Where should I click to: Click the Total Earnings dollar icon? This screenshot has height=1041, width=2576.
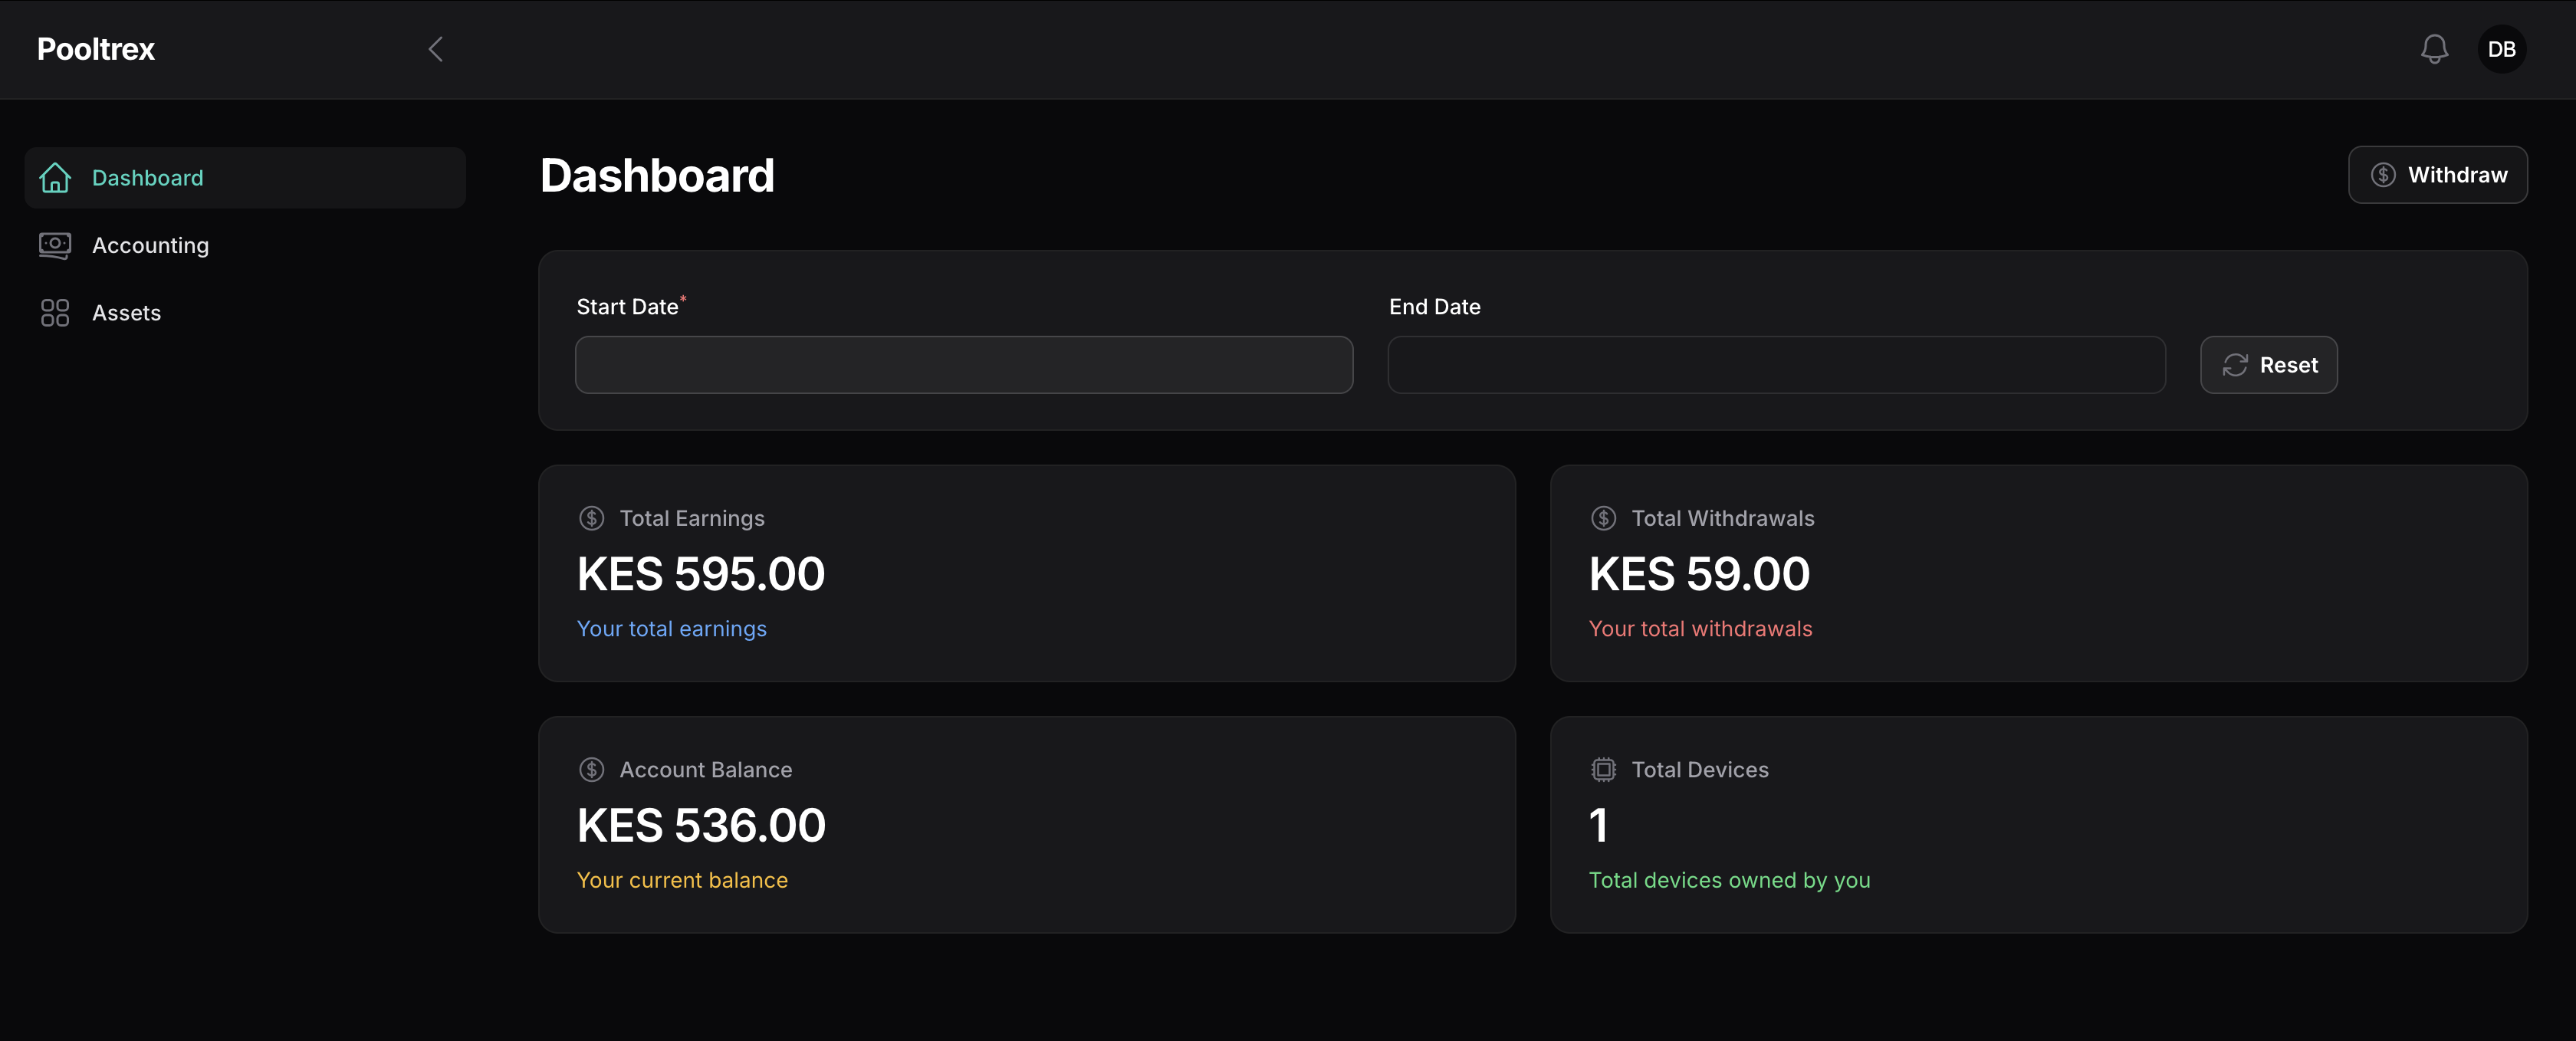coord(592,518)
